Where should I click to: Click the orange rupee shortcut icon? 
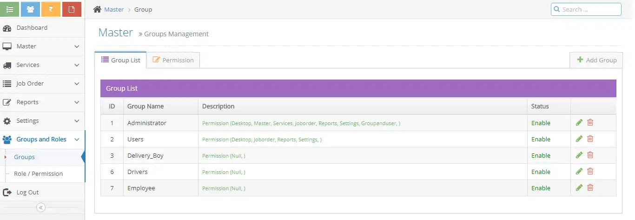point(51,9)
